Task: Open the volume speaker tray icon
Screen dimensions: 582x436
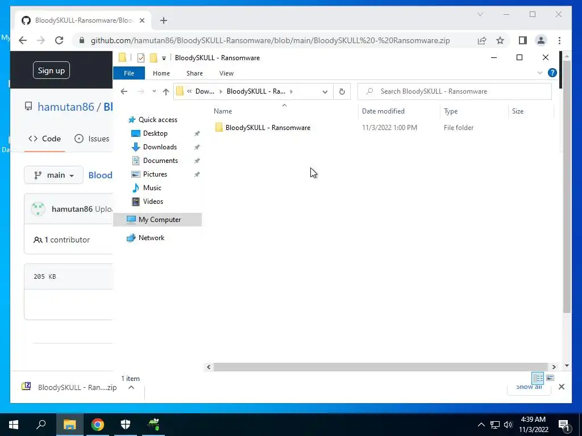Action: pos(508,425)
